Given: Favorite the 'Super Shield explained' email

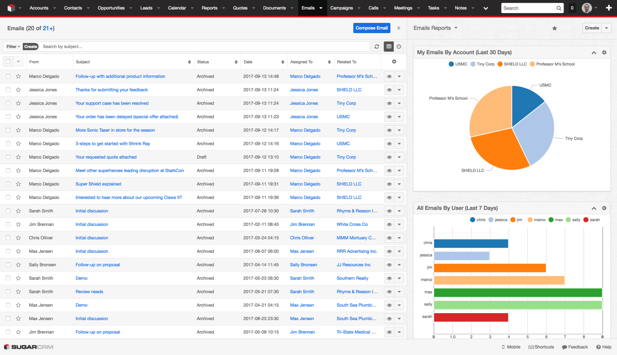Looking at the screenshot, I should [19, 184].
